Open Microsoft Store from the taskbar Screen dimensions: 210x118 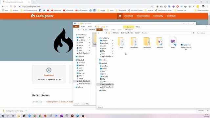[24, 116]
